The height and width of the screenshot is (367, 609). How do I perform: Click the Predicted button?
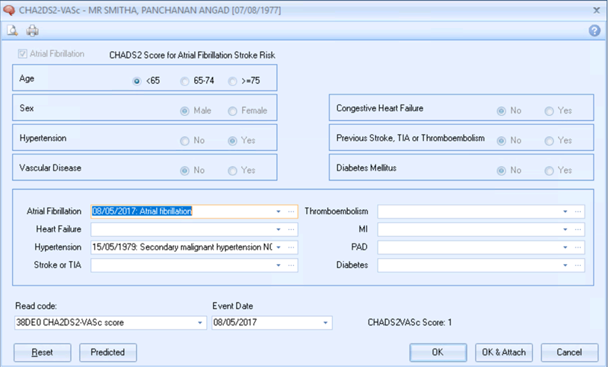(x=108, y=353)
